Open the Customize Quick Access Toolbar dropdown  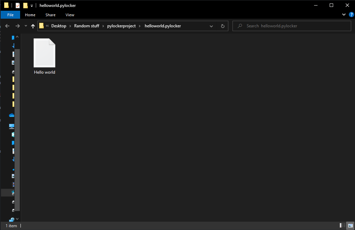[x=32, y=6]
